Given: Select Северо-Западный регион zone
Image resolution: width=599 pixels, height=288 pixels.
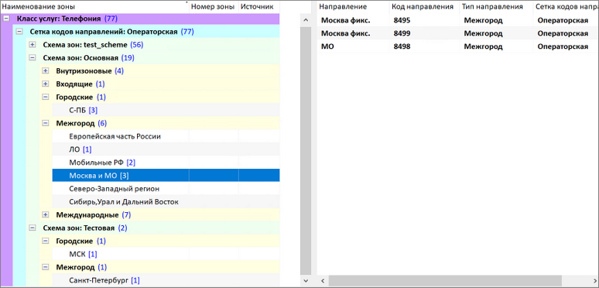Looking at the screenshot, I should [x=166, y=189].
